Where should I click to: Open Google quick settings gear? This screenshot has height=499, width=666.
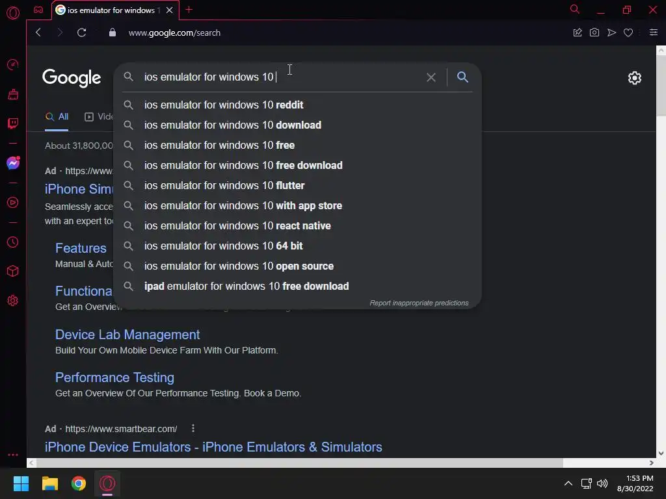click(635, 78)
